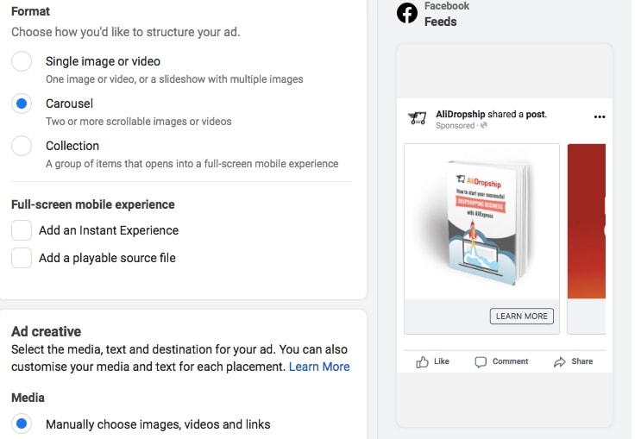Viewport: 641px width, 439px height.
Task: Open the three-dot post options menu
Action: tap(600, 116)
